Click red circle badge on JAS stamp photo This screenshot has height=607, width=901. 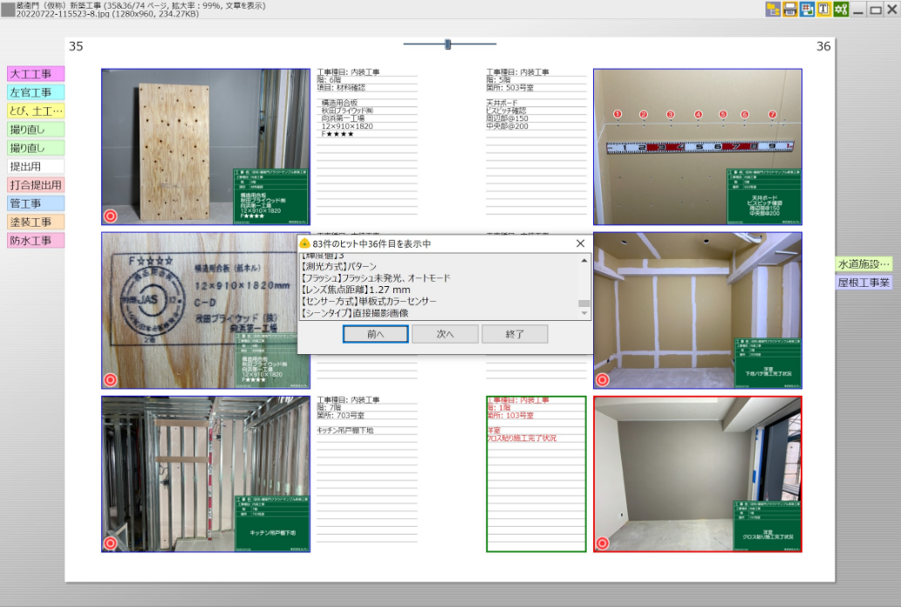point(110,379)
